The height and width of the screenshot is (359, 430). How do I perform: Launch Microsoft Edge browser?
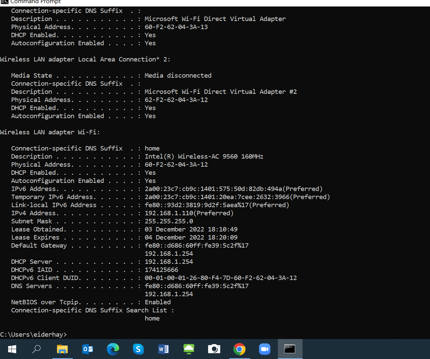pos(113,349)
